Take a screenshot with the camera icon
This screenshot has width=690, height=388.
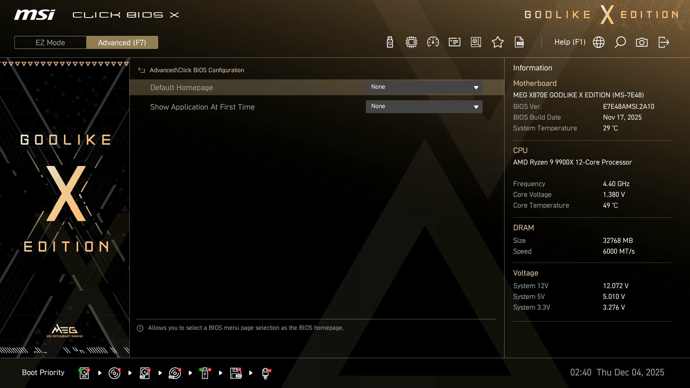(642, 42)
